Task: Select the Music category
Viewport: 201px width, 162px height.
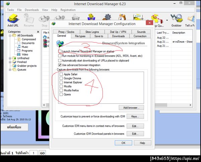Action: point(25,47)
